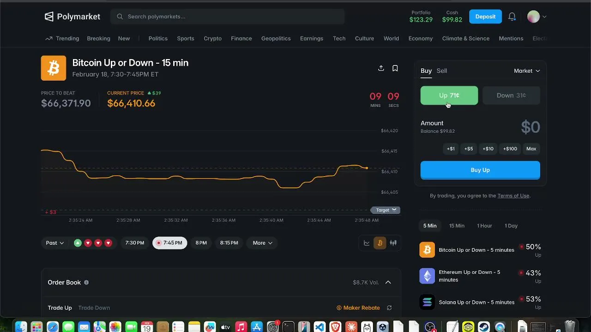Select the 1 Hour markets tab
The height and width of the screenshot is (332, 591).
484,226
